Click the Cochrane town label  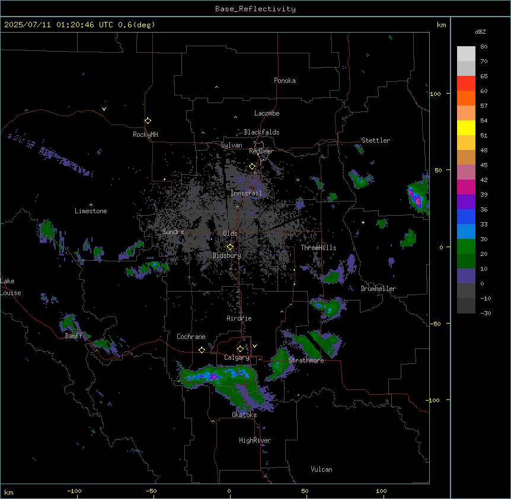(191, 337)
